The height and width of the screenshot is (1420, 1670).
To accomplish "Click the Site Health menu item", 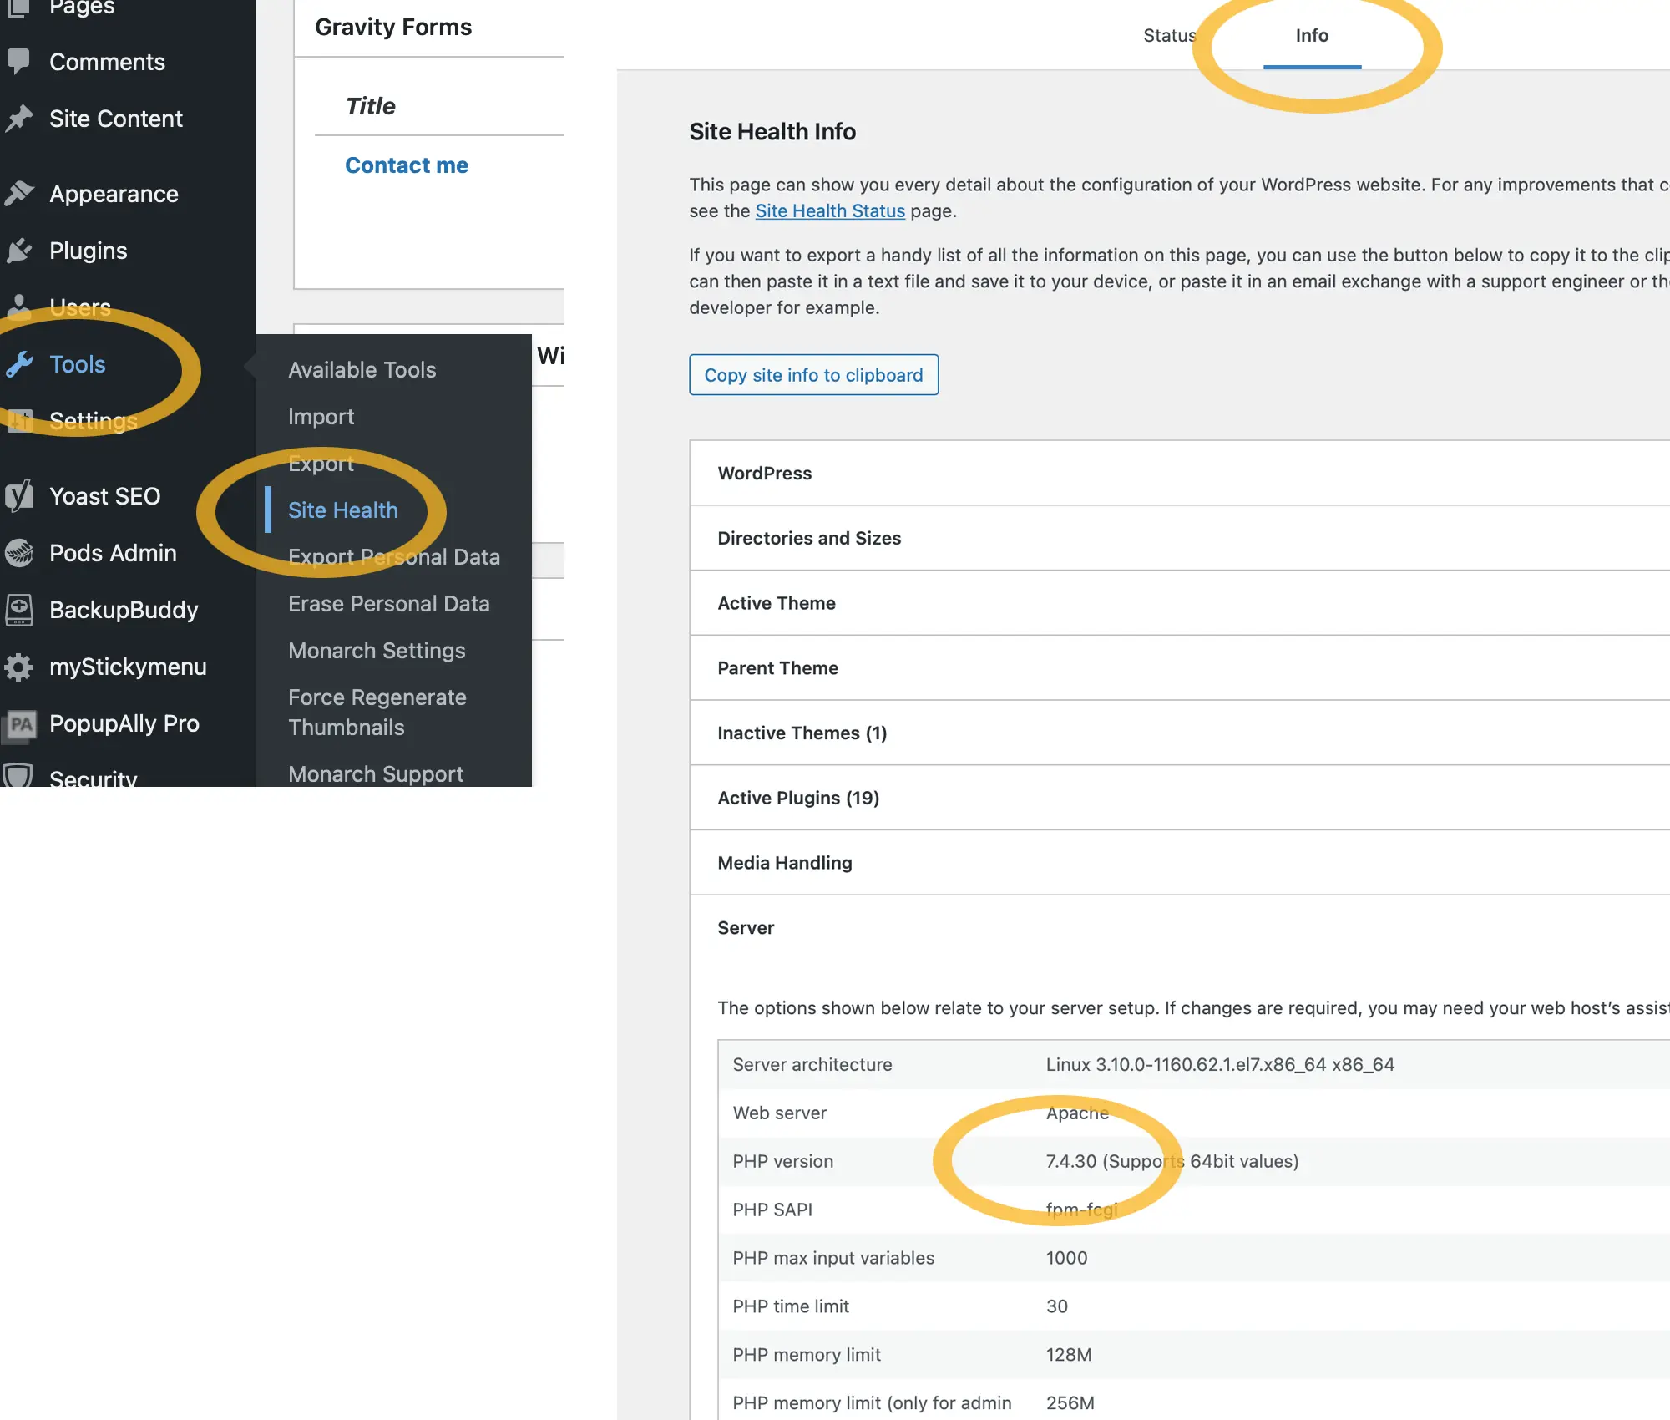I will tap(343, 510).
